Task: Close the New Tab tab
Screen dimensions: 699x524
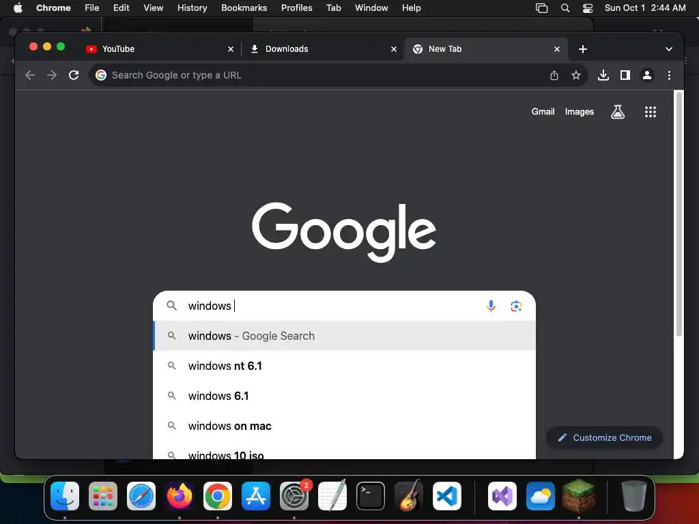Action: click(x=557, y=49)
